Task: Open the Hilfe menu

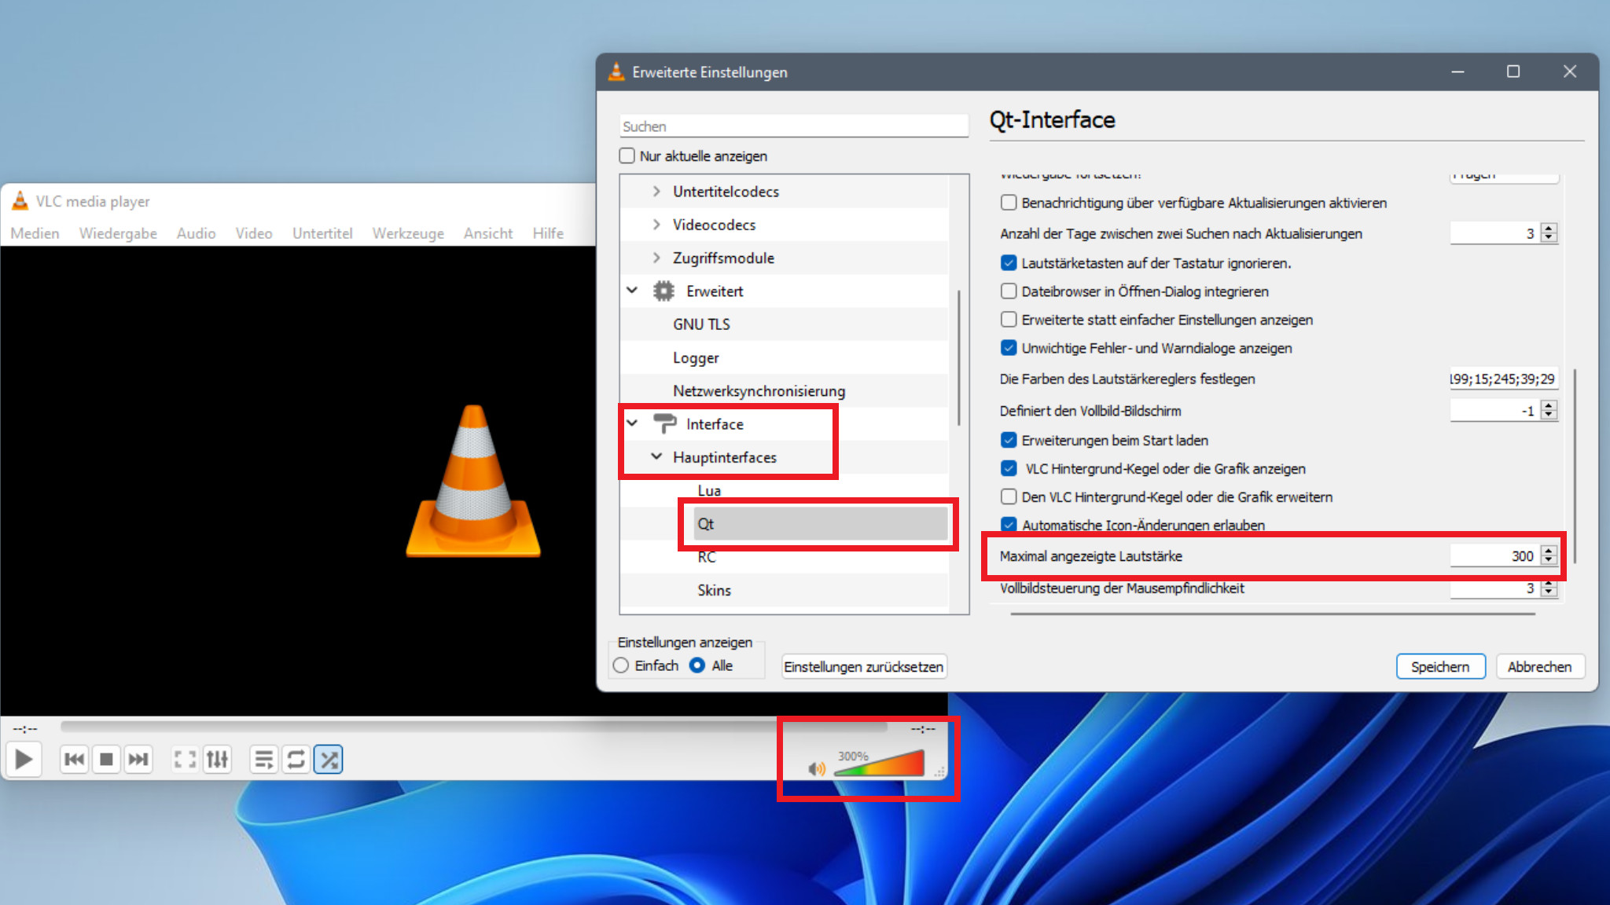Action: 548,233
